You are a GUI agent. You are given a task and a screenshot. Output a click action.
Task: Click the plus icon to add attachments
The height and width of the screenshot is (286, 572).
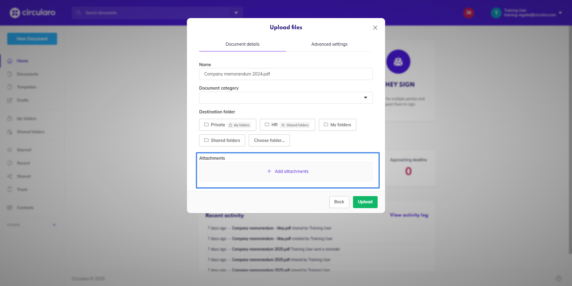click(269, 171)
